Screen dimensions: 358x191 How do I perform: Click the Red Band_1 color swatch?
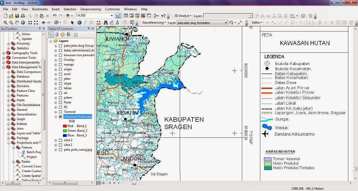click(x=64, y=126)
